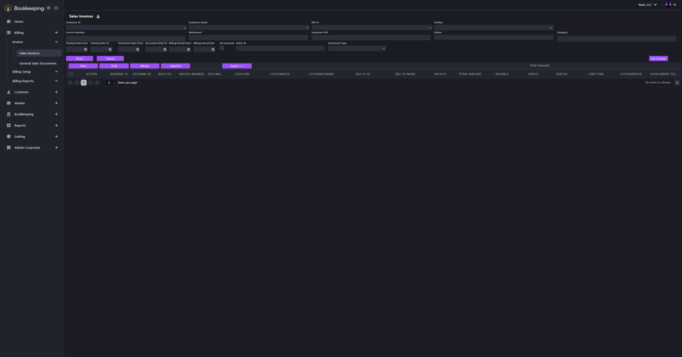Click the Vendor sidebar icon
Screen dimensions: 682x357
point(8,103)
